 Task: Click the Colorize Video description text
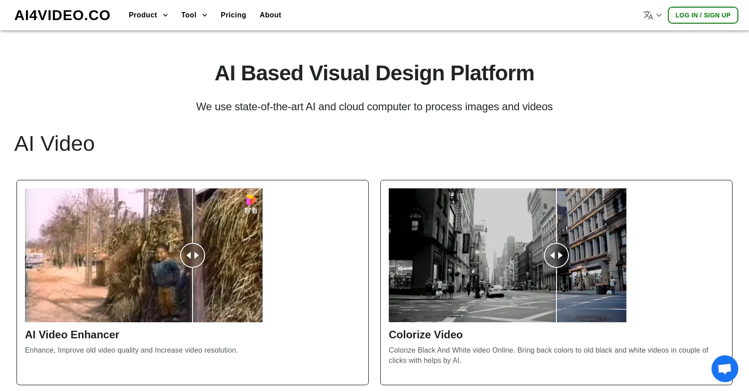548,355
